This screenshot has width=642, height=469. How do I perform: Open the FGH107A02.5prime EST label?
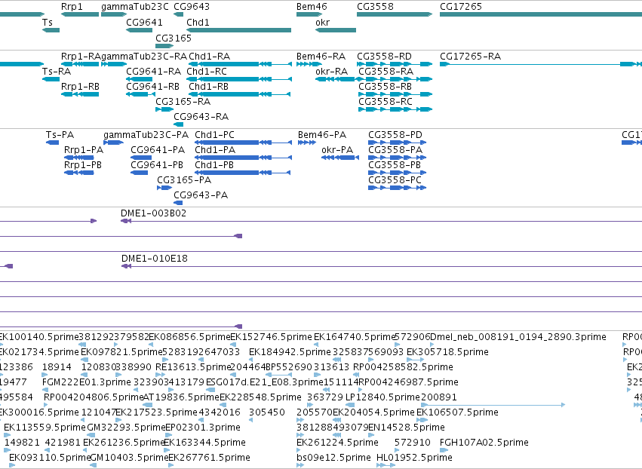[x=484, y=443]
